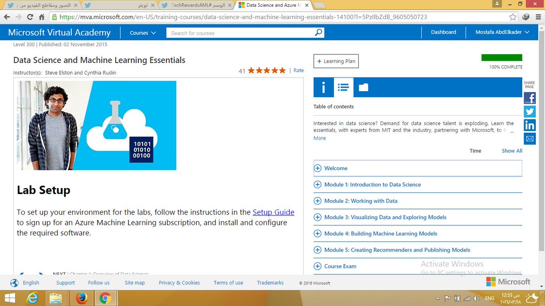Open the Windows Start button
The height and width of the screenshot is (306, 545).
[x=9, y=298]
